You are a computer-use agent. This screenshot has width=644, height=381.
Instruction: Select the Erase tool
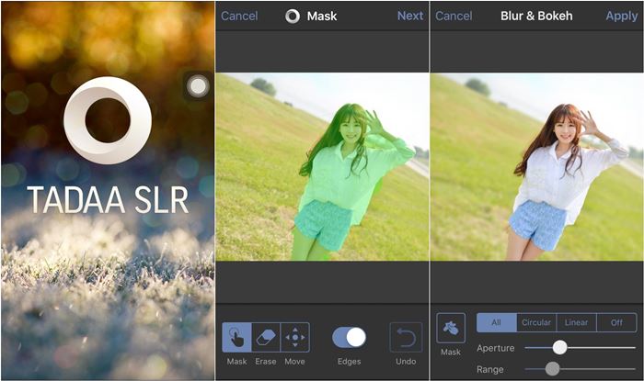(x=266, y=337)
